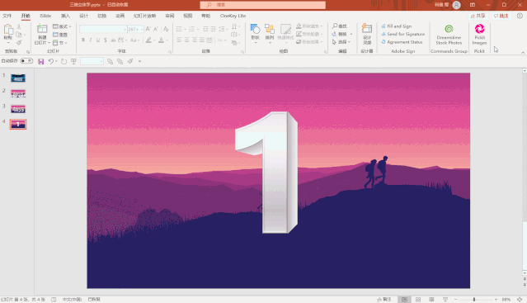Open the Select dropdown in Editing group

point(341,42)
